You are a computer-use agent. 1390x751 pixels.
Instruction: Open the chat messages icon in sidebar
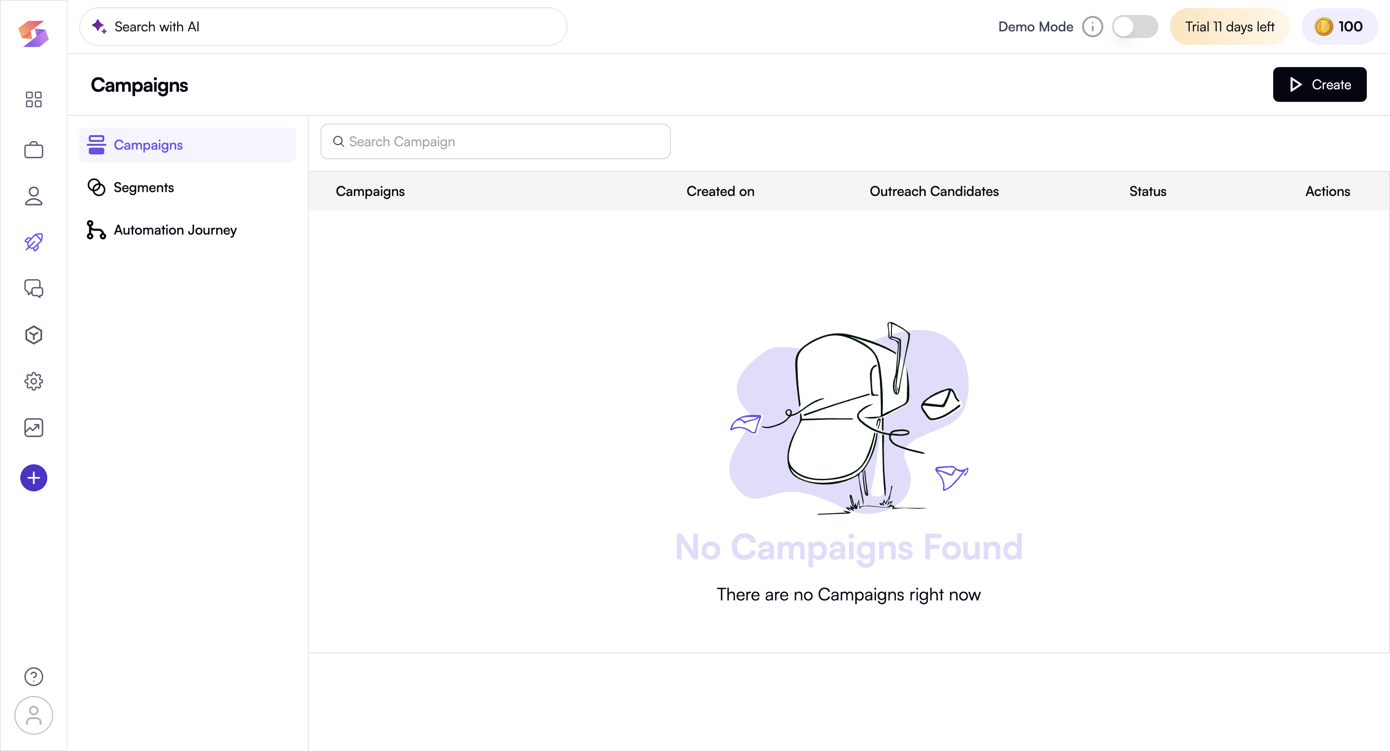(x=33, y=289)
